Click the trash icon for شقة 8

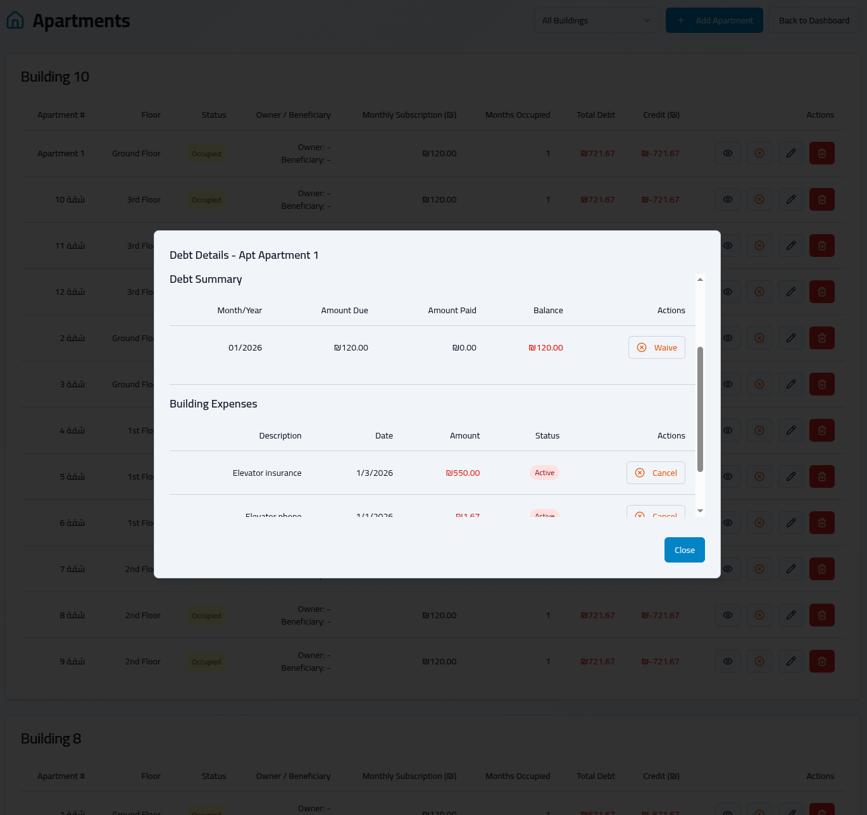click(821, 615)
